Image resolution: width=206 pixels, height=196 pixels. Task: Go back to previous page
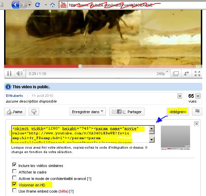(15, 5)
